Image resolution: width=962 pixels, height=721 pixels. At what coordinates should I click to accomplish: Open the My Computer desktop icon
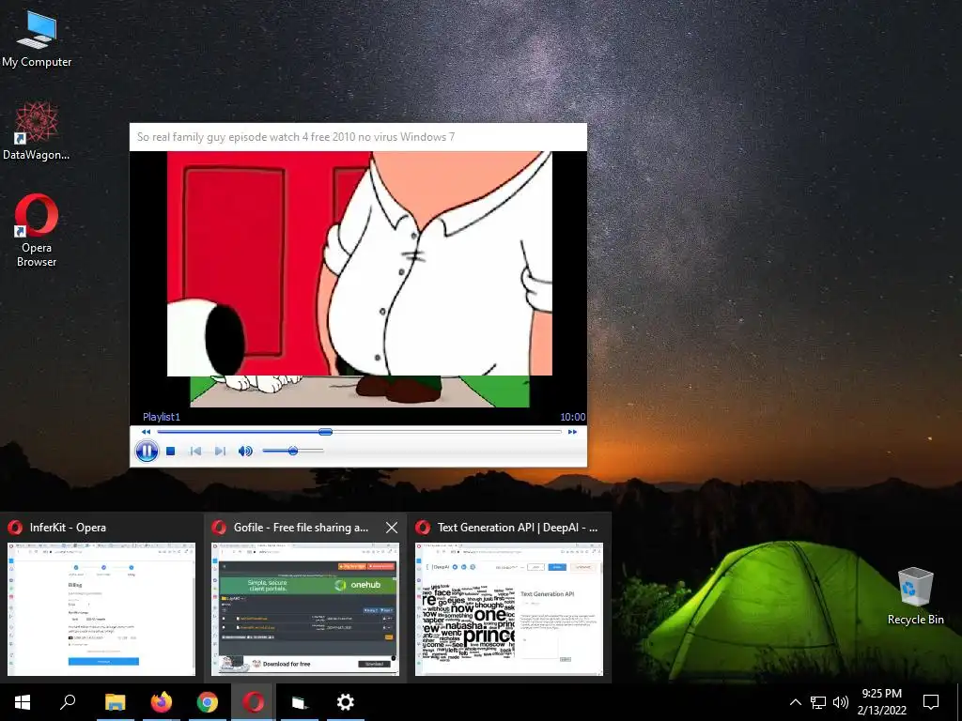pyautogui.click(x=37, y=38)
